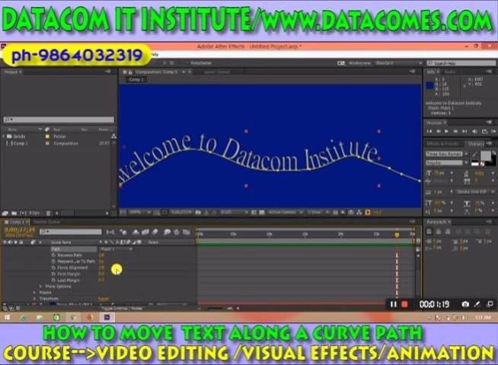Expand the Masks property group
Screen dimensions: 498x365
[34, 293]
